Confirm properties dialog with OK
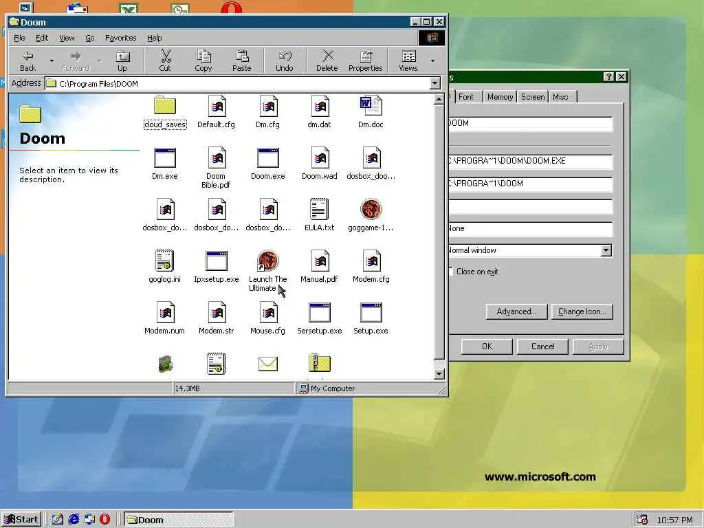The image size is (704, 528). point(487,346)
